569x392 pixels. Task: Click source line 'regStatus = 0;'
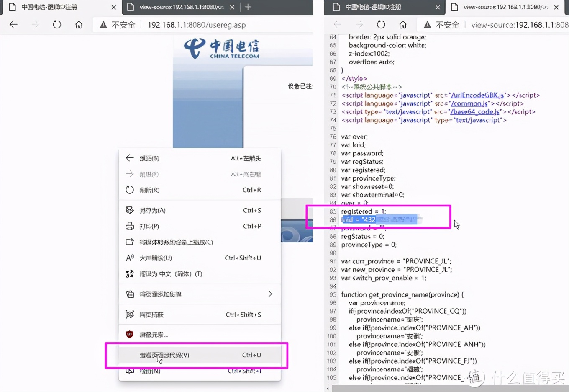363,236
